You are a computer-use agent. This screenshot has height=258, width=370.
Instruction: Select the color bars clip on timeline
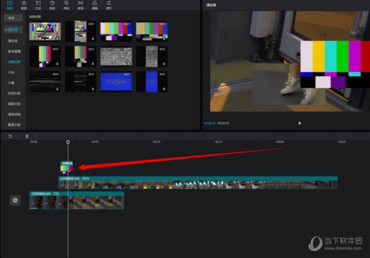67,168
